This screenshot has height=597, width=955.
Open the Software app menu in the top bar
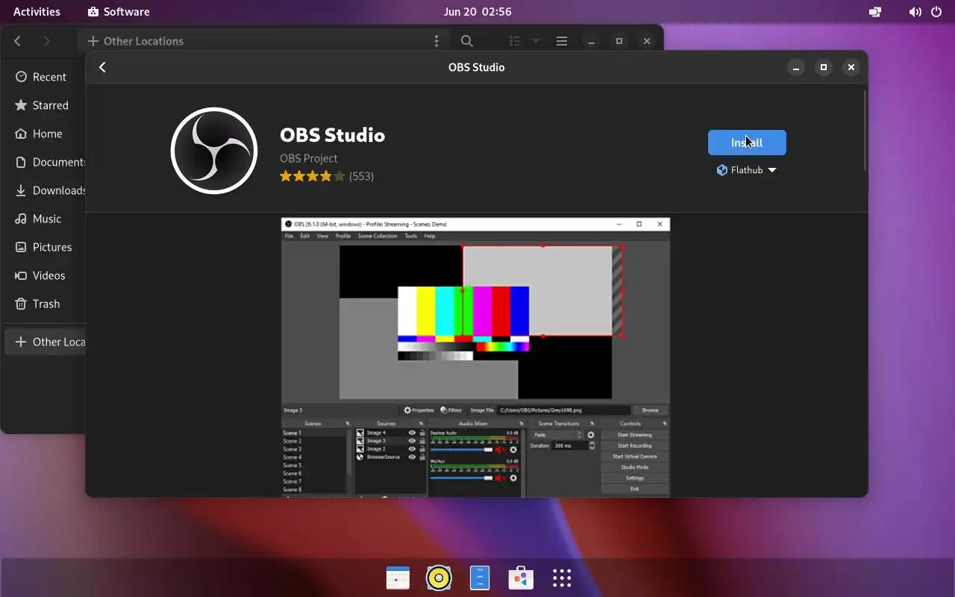pos(119,11)
